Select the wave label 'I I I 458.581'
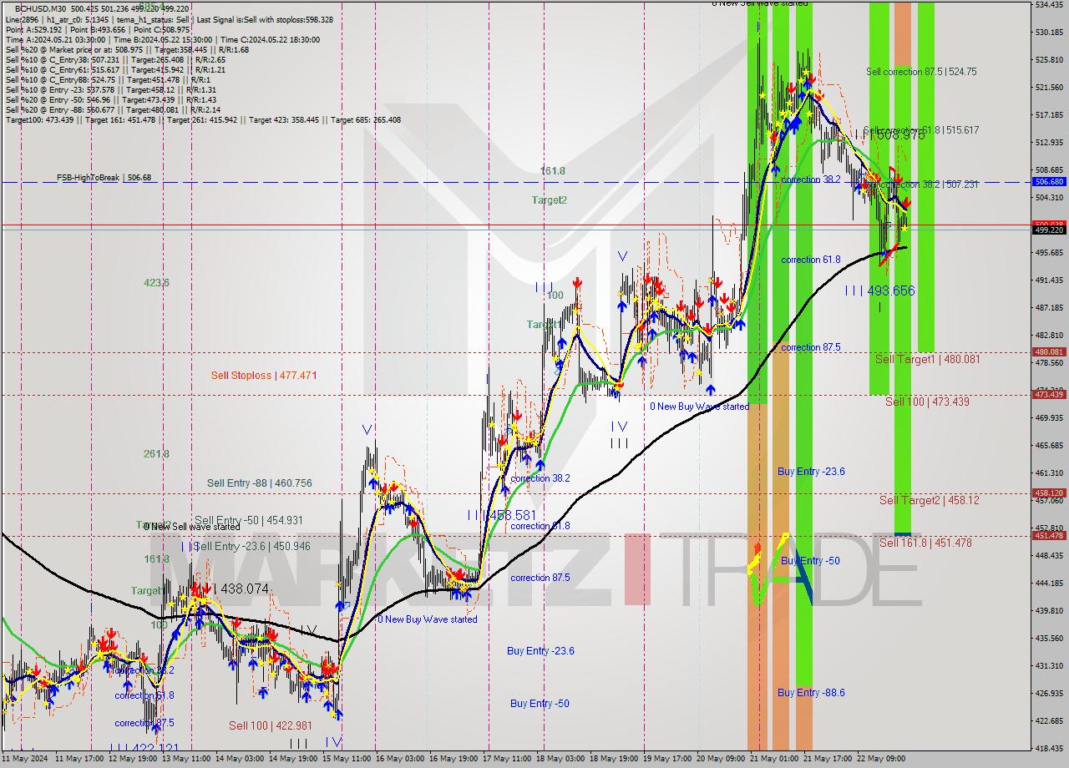The image size is (1069, 768). (x=501, y=516)
